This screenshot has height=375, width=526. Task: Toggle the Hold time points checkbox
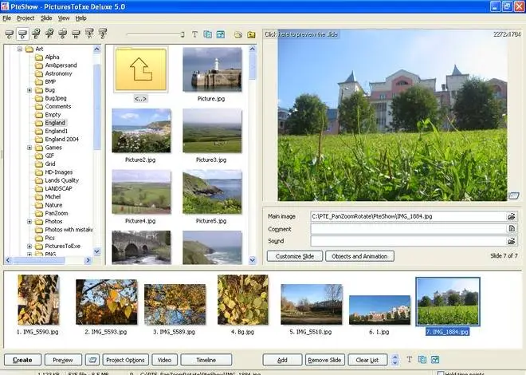point(441,373)
